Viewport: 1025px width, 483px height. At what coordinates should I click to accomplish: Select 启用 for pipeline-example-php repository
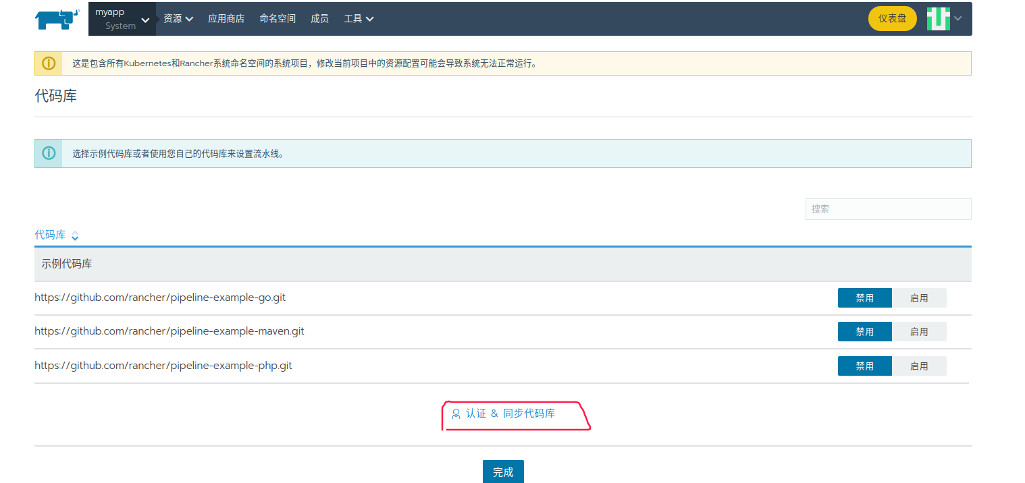point(919,366)
